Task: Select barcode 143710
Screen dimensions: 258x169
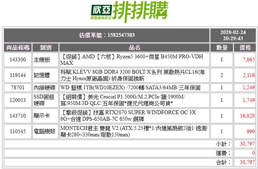Action: point(18,116)
